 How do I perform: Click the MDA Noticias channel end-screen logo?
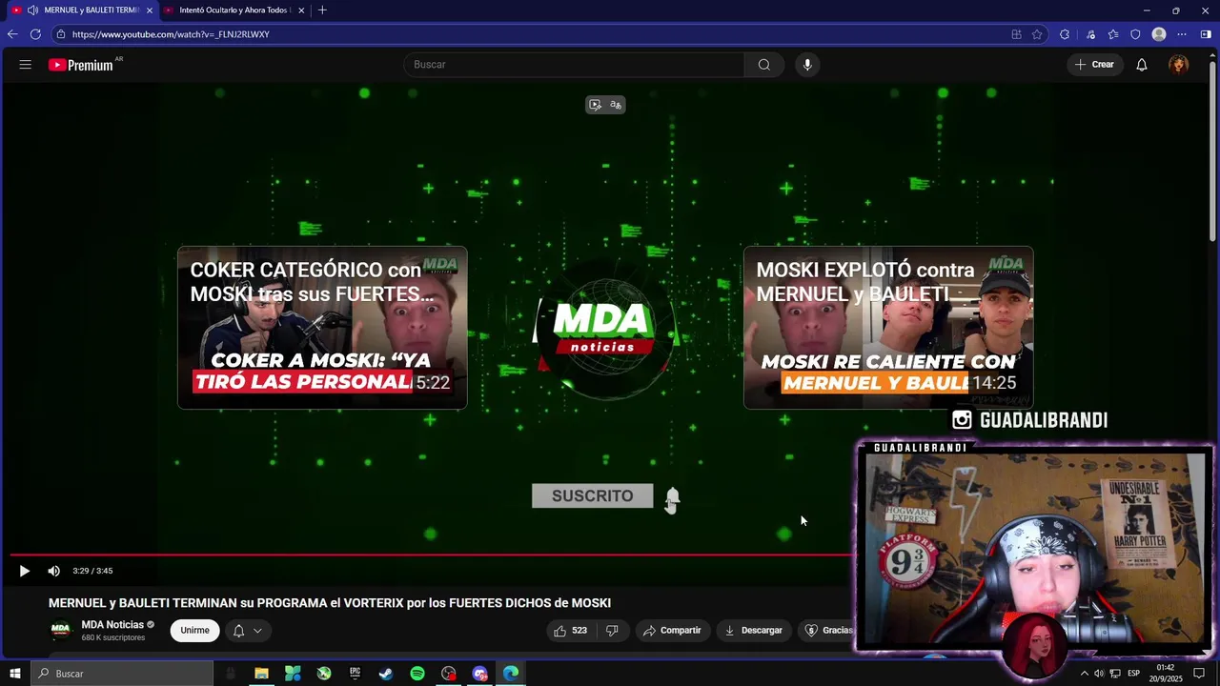[604, 328]
